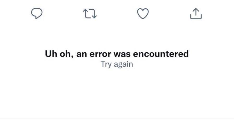This screenshot has height=124, width=234.
Task: Select the heart-shaped like button
Action: point(143,13)
